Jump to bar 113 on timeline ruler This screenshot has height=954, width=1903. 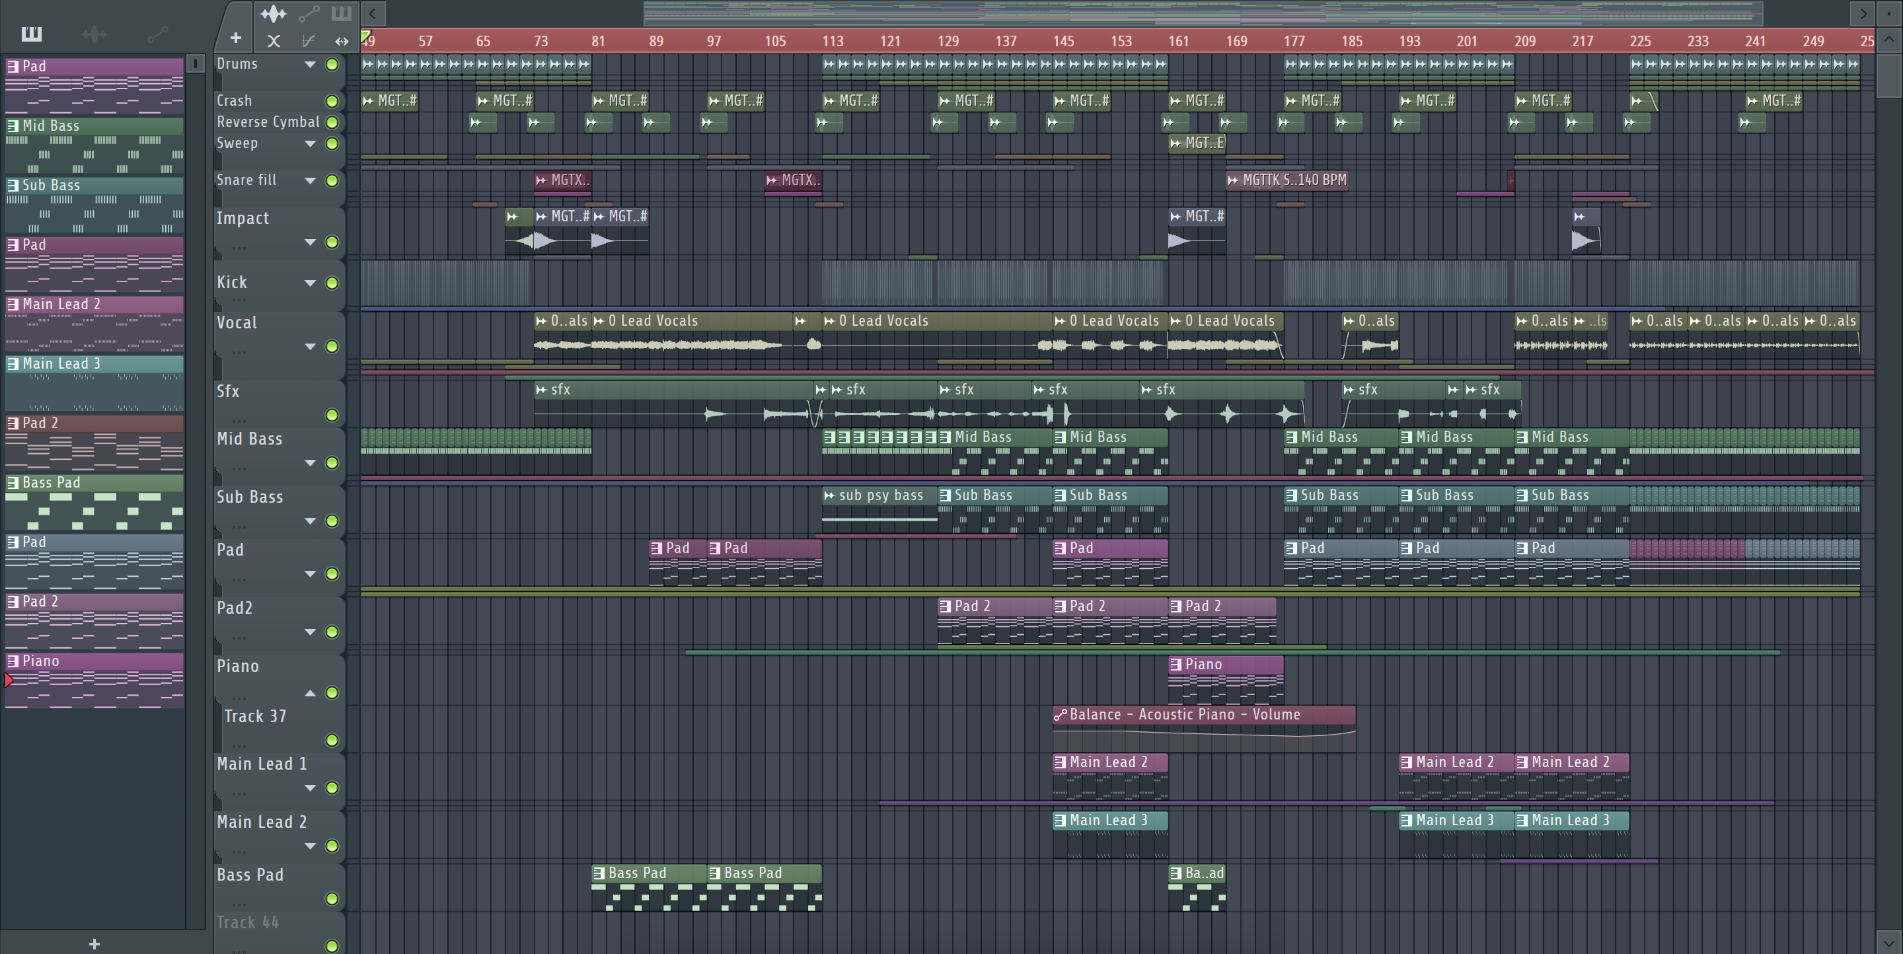[833, 42]
